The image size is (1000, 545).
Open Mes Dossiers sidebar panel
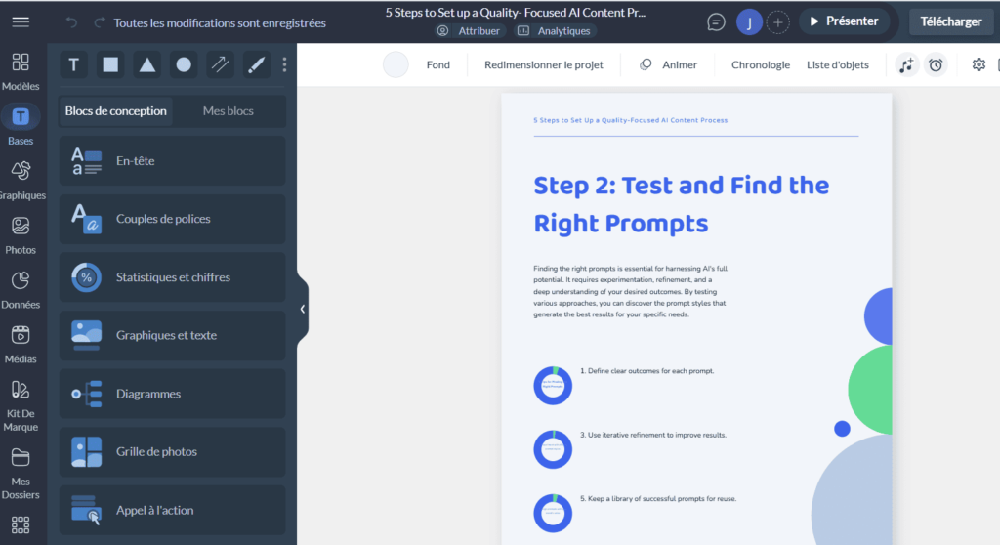point(21,474)
